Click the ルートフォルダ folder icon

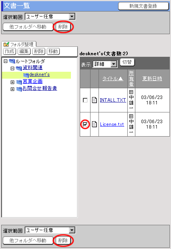[12, 61]
